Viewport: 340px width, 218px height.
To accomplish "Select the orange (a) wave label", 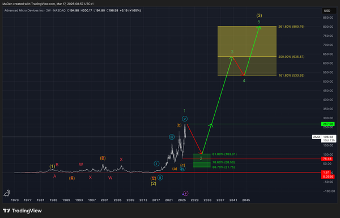I will 175,169.
